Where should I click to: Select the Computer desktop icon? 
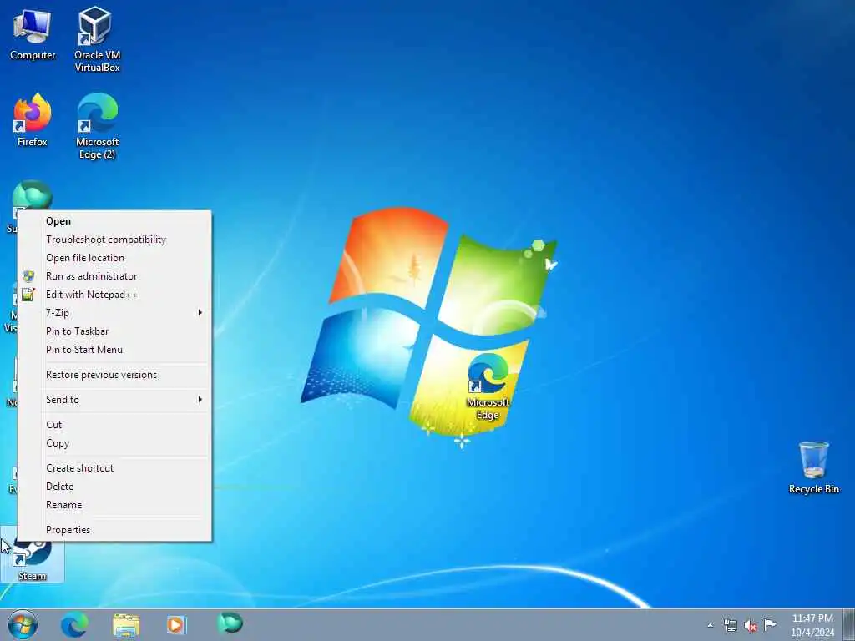click(33, 33)
